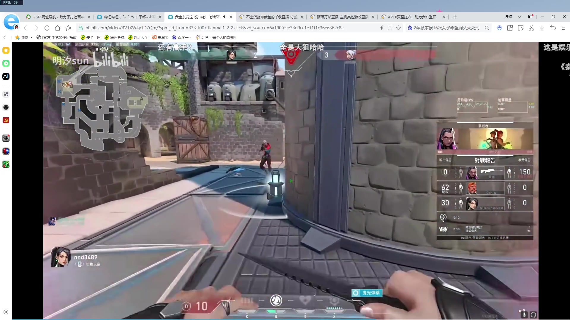Click the 反馈 feedback button
This screenshot has height=320, width=570.
[509, 17]
